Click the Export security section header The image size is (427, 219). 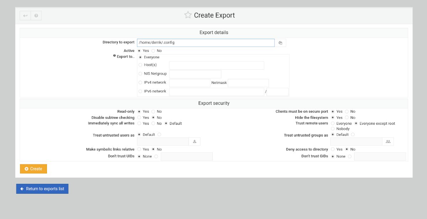click(x=214, y=103)
